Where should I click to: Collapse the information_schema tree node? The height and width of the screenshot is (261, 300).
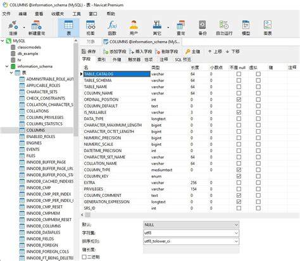coord(7,67)
